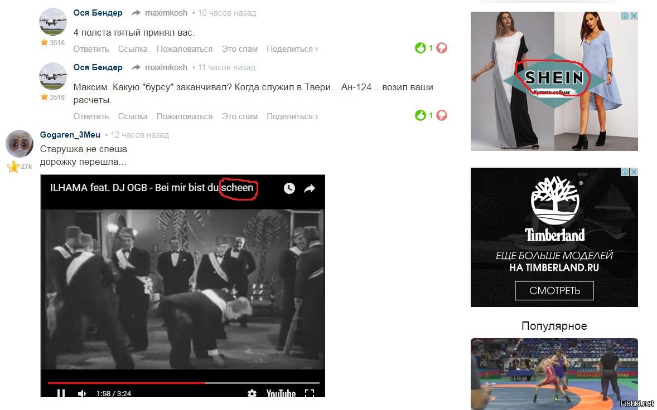657x410 pixels.
Task: Click the video title 'ILHAMA feat. DJ OGB'
Action: (151, 188)
